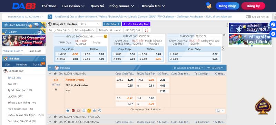
Task: Click the Cược Xiên May Mắn button
Action: pyautogui.click(x=136, y=24)
